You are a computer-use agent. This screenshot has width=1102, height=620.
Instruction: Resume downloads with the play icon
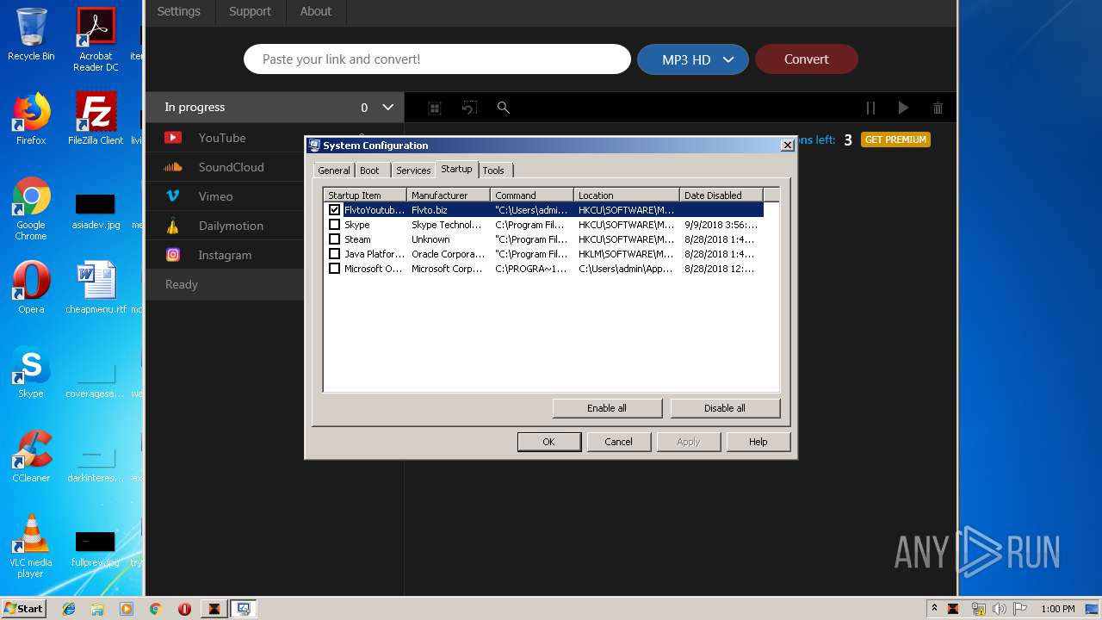pos(903,108)
